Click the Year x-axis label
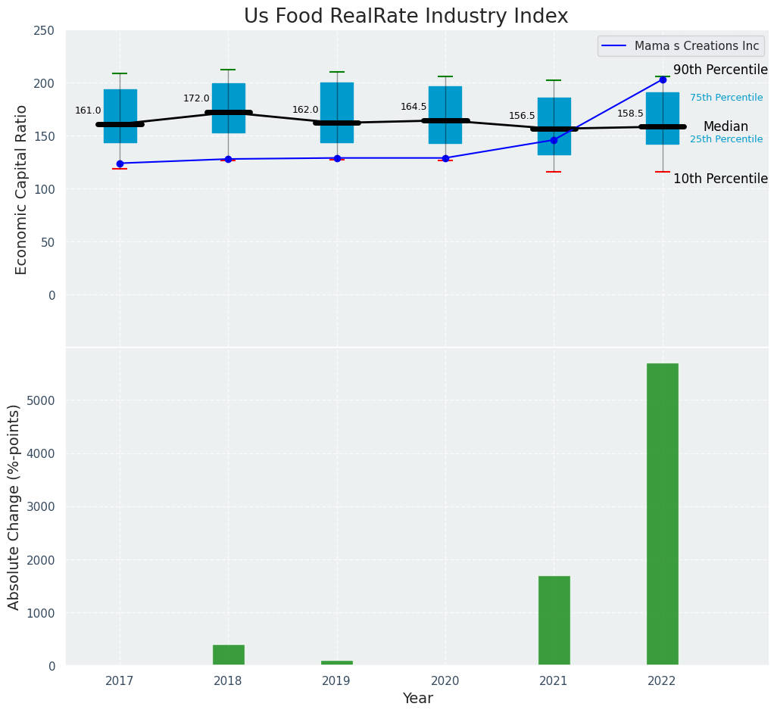The image size is (777, 713). (x=417, y=698)
